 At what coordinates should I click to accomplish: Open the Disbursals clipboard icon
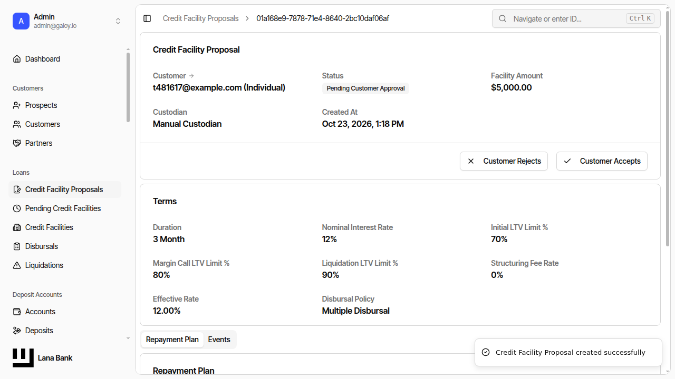coord(17,246)
